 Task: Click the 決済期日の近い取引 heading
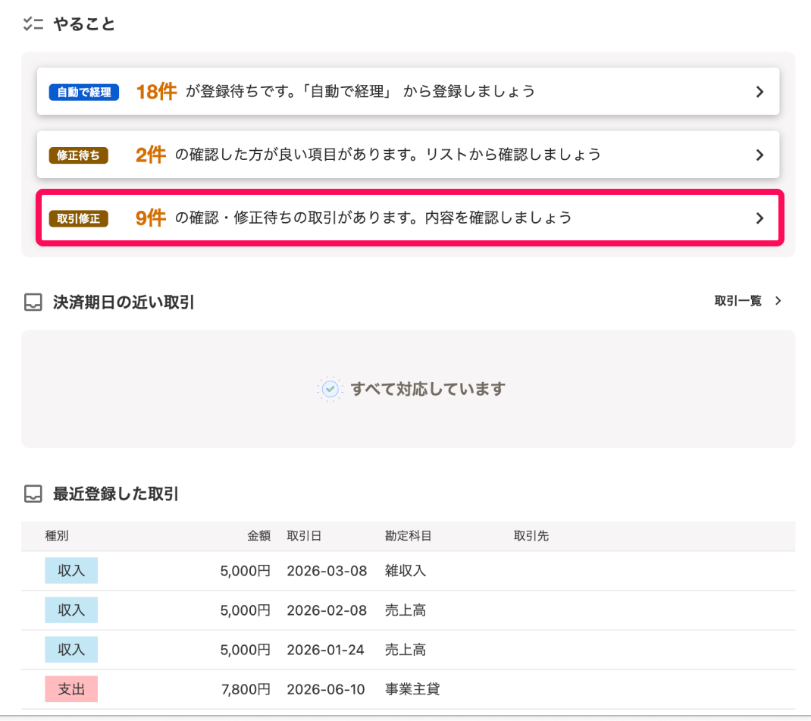tap(124, 302)
